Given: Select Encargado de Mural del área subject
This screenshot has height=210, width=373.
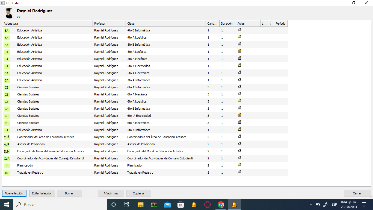Looking at the screenshot, I should (51, 151).
